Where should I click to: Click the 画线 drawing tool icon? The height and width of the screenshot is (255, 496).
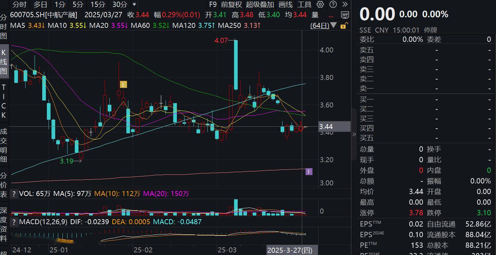285,5
